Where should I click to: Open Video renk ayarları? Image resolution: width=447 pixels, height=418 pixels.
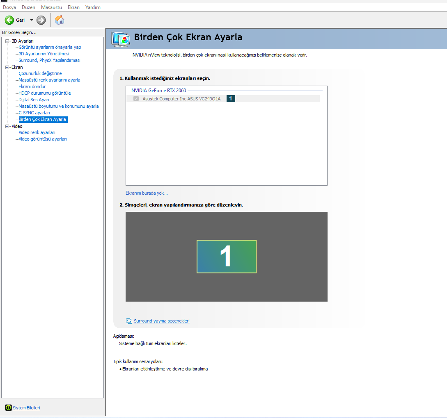tap(37, 132)
